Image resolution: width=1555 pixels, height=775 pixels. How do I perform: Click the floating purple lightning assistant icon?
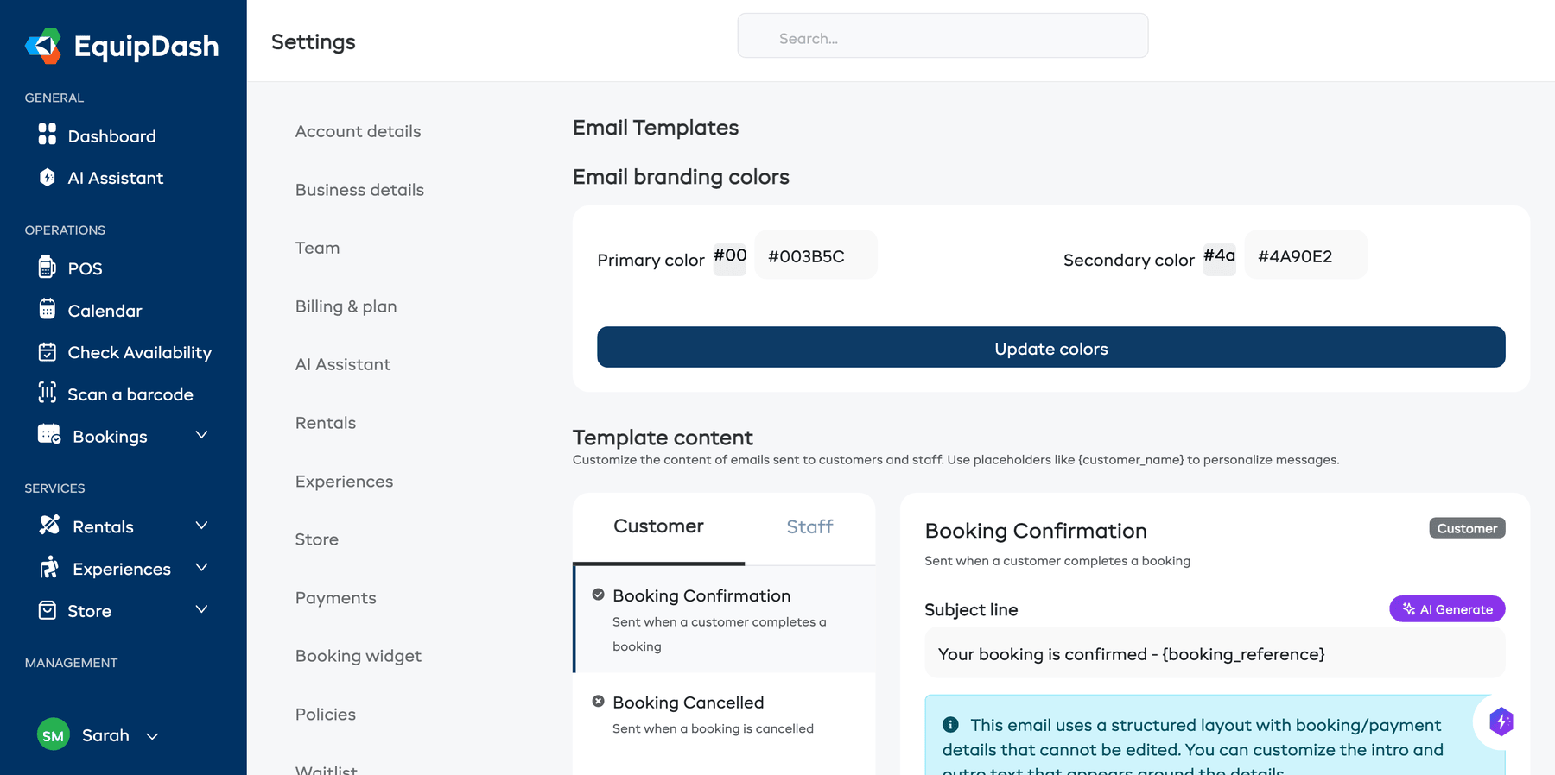pyautogui.click(x=1501, y=721)
